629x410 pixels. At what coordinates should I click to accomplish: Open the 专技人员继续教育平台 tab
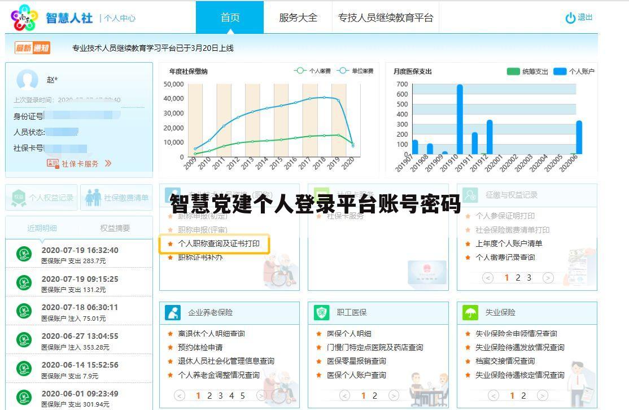pyautogui.click(x=386, y=18)
